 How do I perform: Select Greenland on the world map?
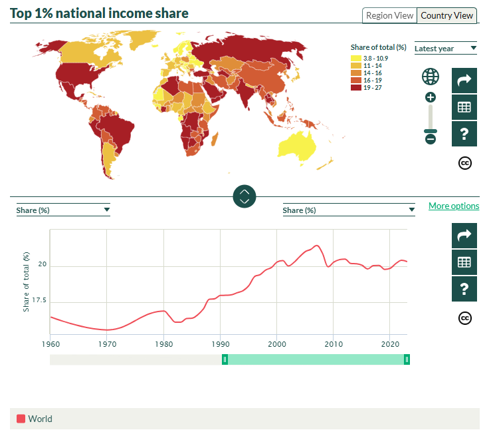(x=142, y=38)
